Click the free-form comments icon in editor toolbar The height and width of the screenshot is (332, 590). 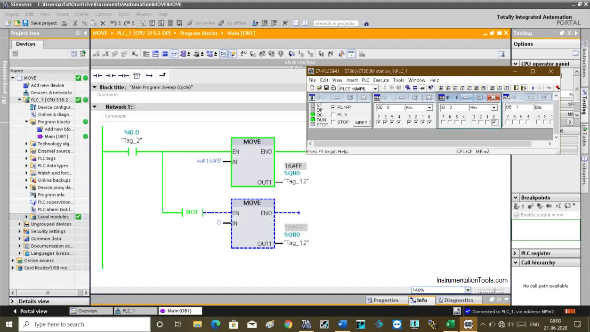point(174,54)
